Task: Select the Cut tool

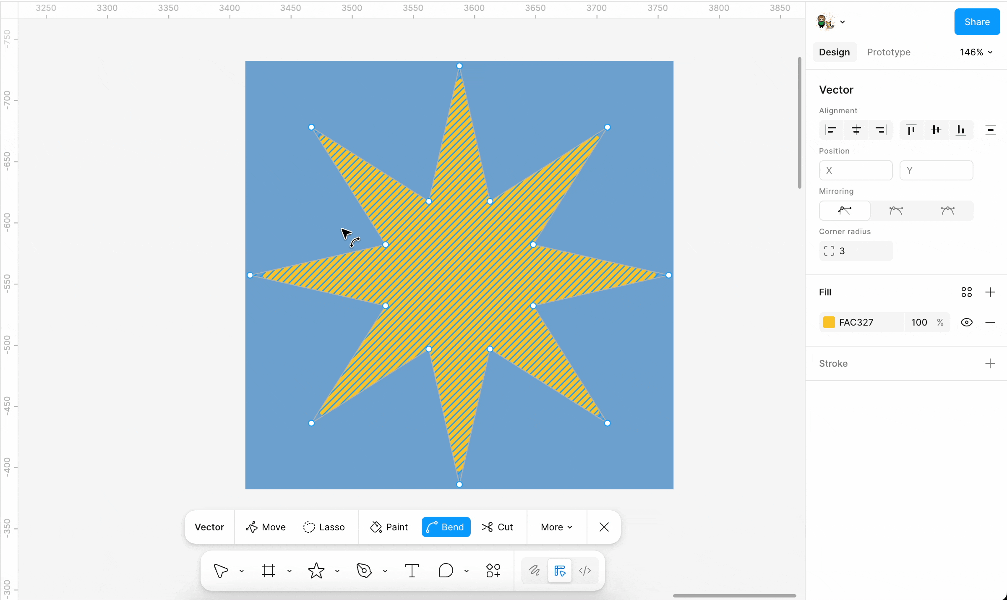Action: click(x=498, y=527)
